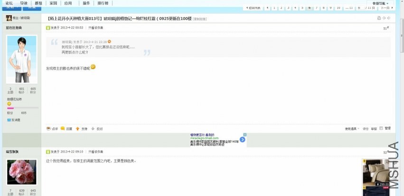Jump to last page via the …11 link

[349, 8]
